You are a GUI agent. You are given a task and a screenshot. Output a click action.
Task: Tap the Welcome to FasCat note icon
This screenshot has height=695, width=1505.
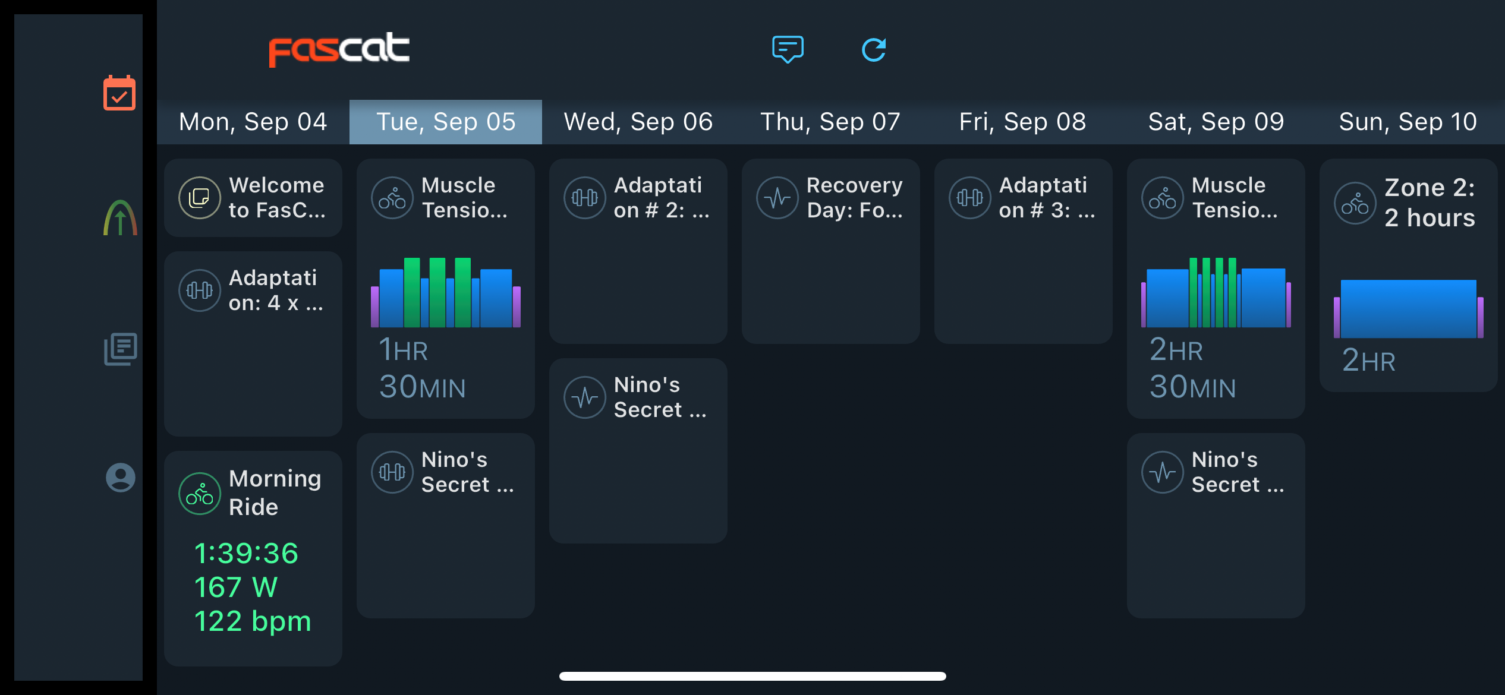point(200,198)
